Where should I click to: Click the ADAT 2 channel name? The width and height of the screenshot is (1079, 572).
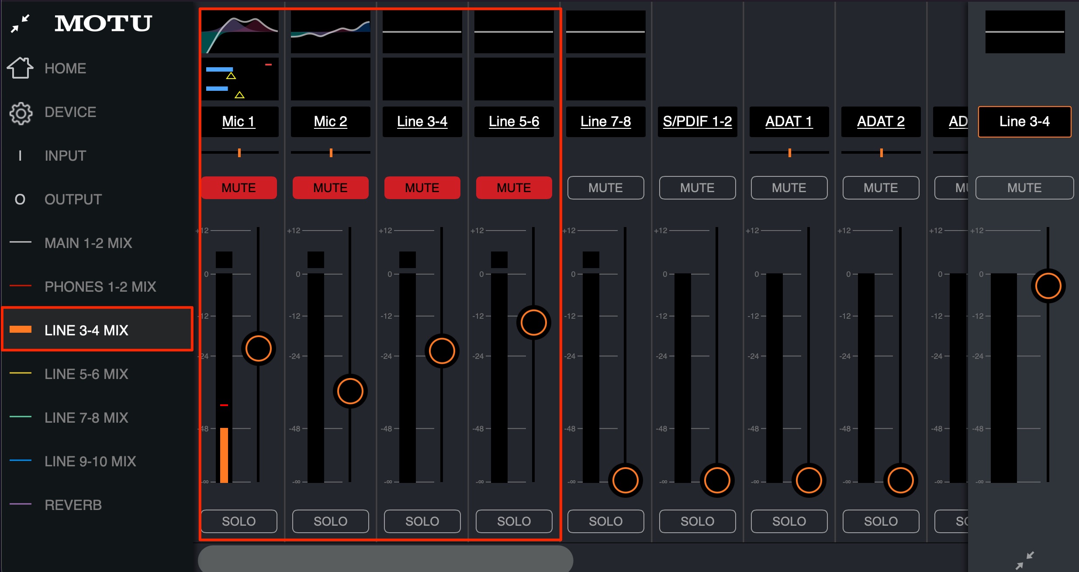click(881, 122)
